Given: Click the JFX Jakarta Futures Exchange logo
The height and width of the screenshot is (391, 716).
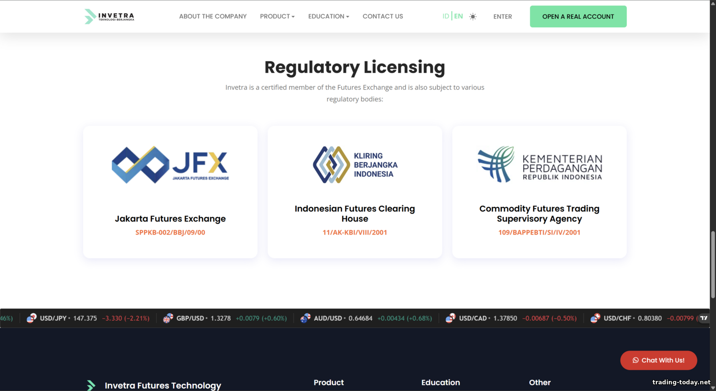Looking at the screenshot, I should pos(170,165).
